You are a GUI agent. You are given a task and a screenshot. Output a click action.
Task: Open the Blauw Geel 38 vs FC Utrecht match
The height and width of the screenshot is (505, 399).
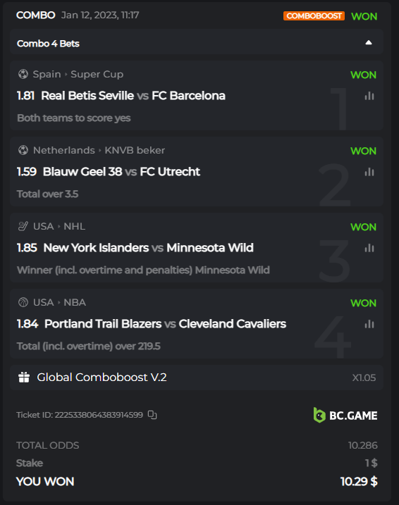121,172
